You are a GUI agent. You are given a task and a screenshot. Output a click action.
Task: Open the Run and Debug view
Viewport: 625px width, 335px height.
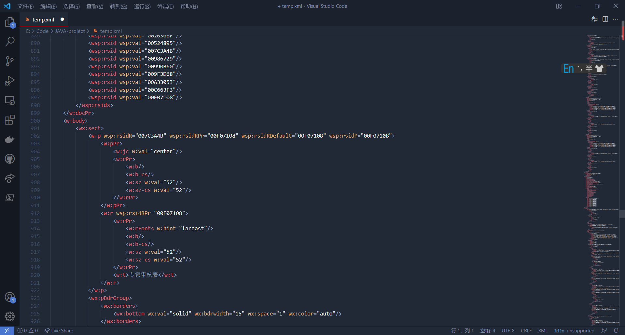10,81
